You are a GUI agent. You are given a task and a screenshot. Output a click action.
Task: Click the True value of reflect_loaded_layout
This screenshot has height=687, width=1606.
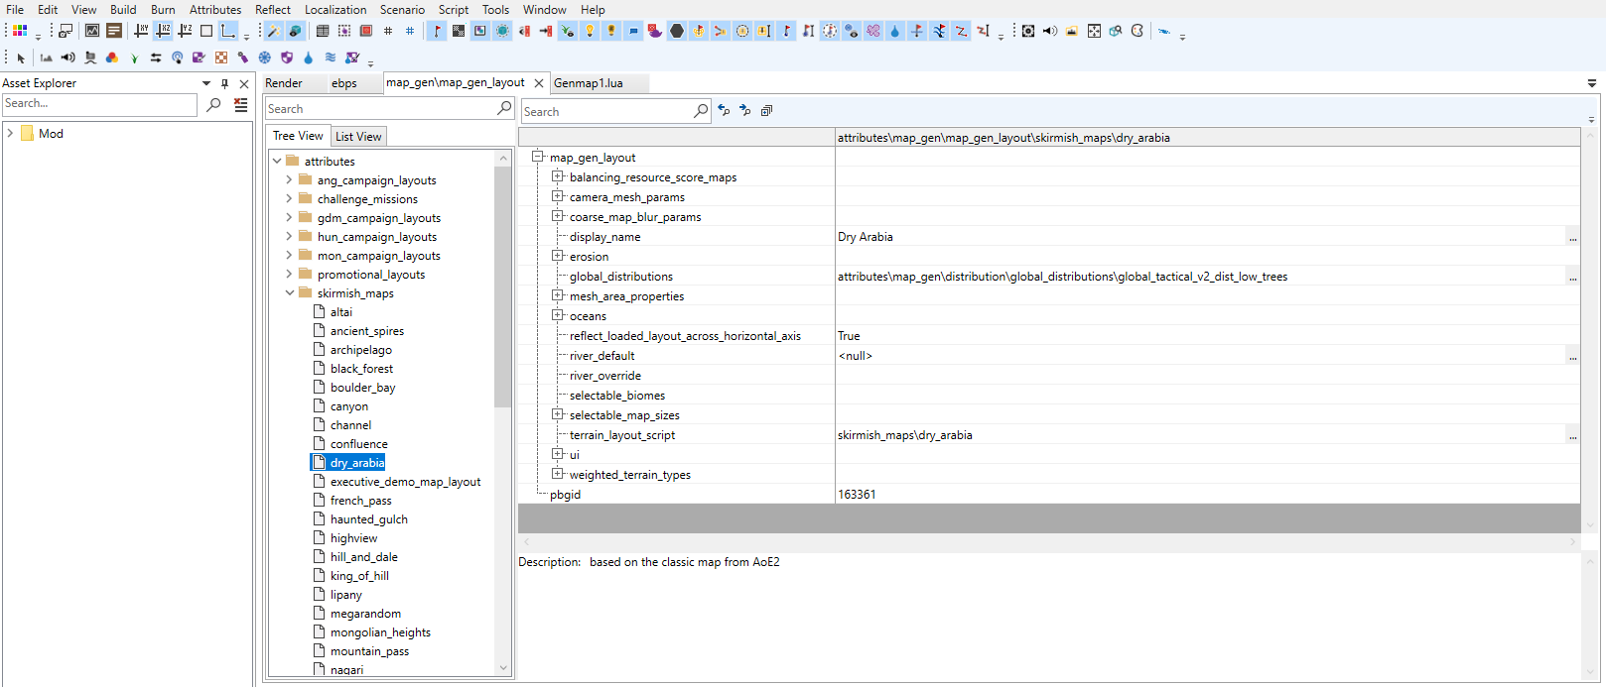(x=850, y=336)
